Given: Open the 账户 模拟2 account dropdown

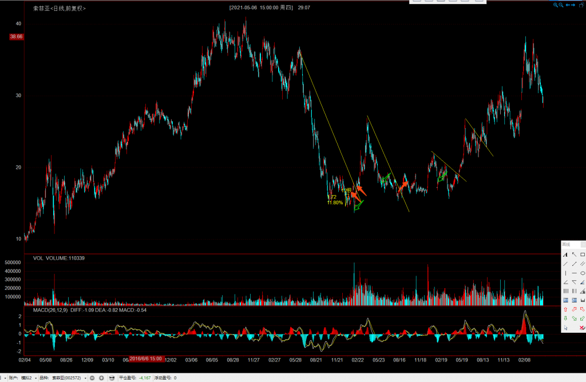Looking at the screenshot, I should point(36,377).
